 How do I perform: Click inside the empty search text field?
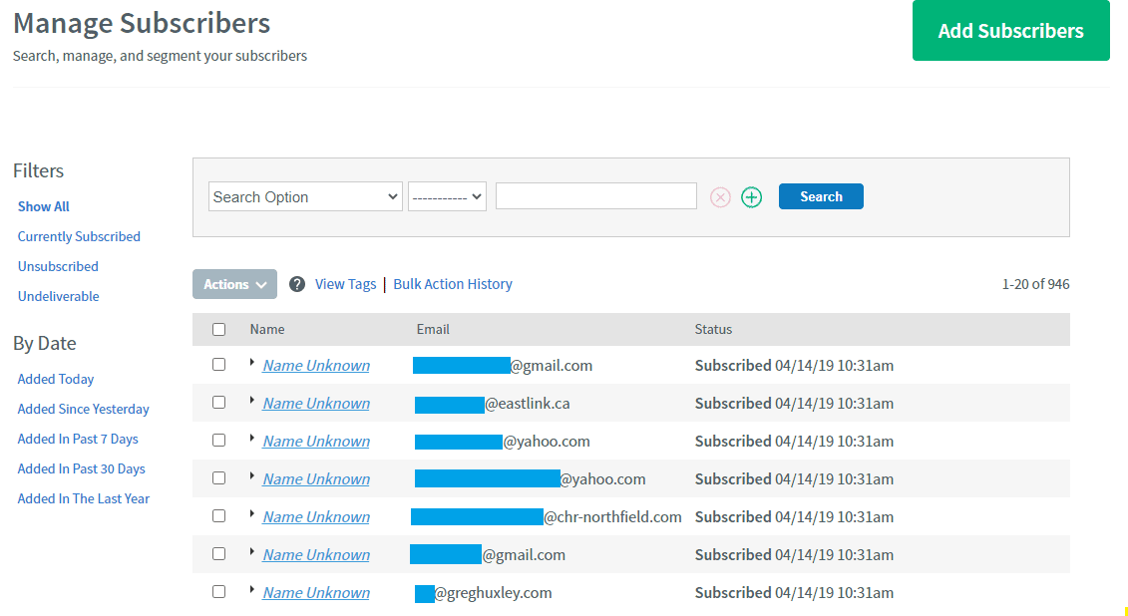[x=595, y=195]
